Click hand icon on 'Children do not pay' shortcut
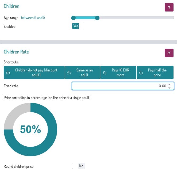Image resolution: width=177 pixels, height=179 pixels. point(7,73)
